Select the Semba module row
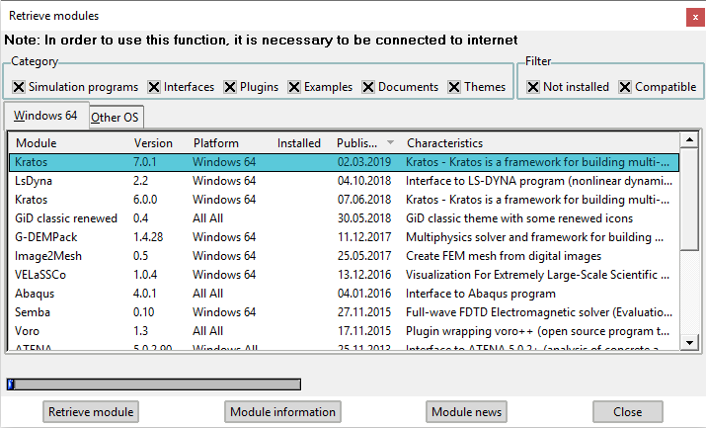 [x=344, y=312]
